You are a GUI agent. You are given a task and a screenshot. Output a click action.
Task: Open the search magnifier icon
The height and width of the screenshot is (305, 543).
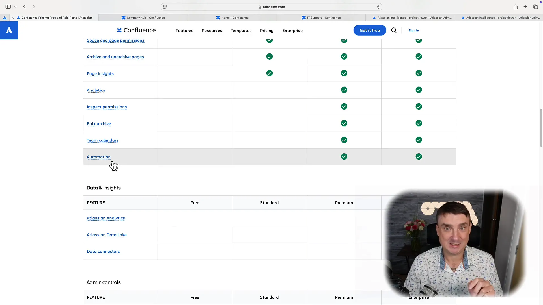coord(394,30)
